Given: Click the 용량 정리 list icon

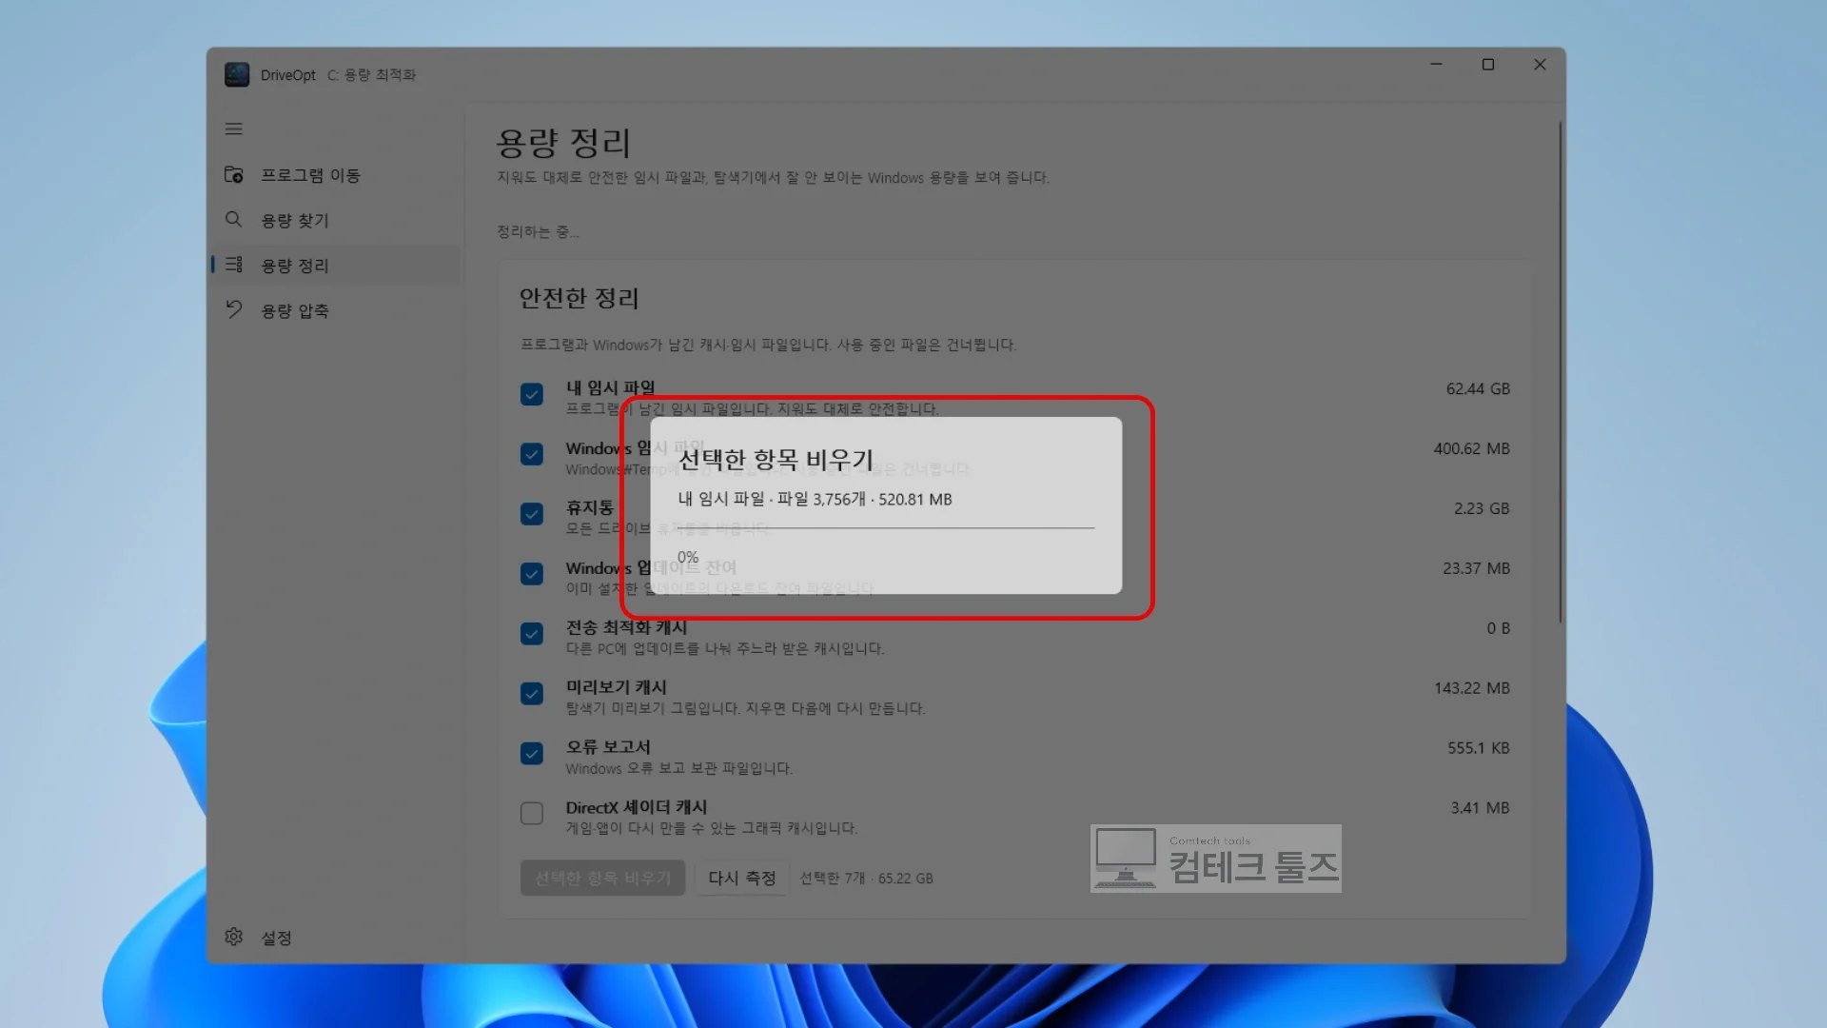Looking at the screenshot, I should point(233,265).
